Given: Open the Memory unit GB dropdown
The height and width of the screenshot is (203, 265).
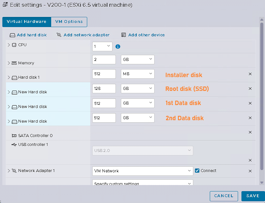Looking at the screenshot, I should click(x=138, y=60).
